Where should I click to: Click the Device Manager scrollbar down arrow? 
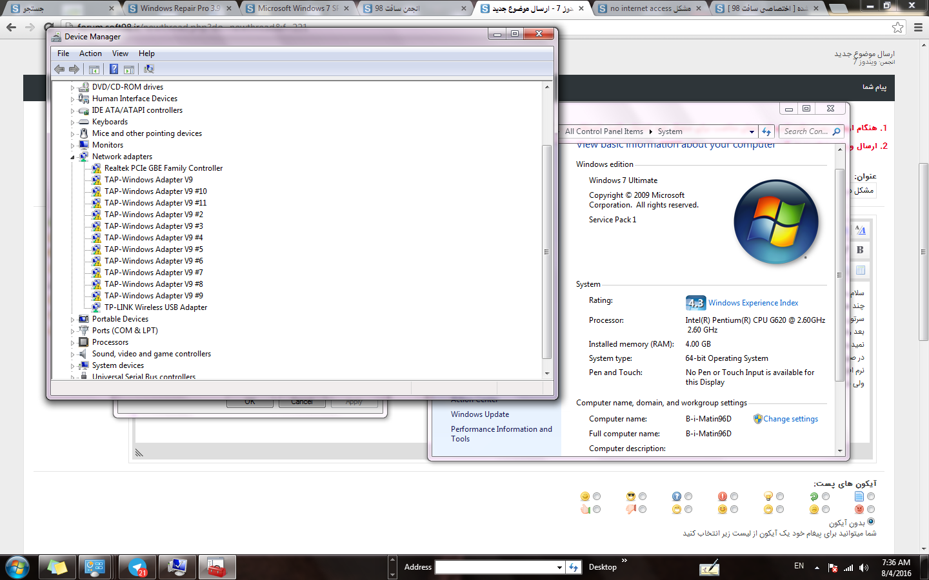[546, 373]
